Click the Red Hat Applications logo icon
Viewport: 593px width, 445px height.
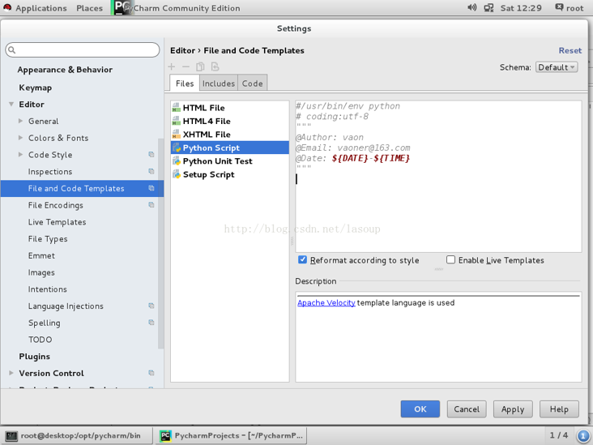7,7
